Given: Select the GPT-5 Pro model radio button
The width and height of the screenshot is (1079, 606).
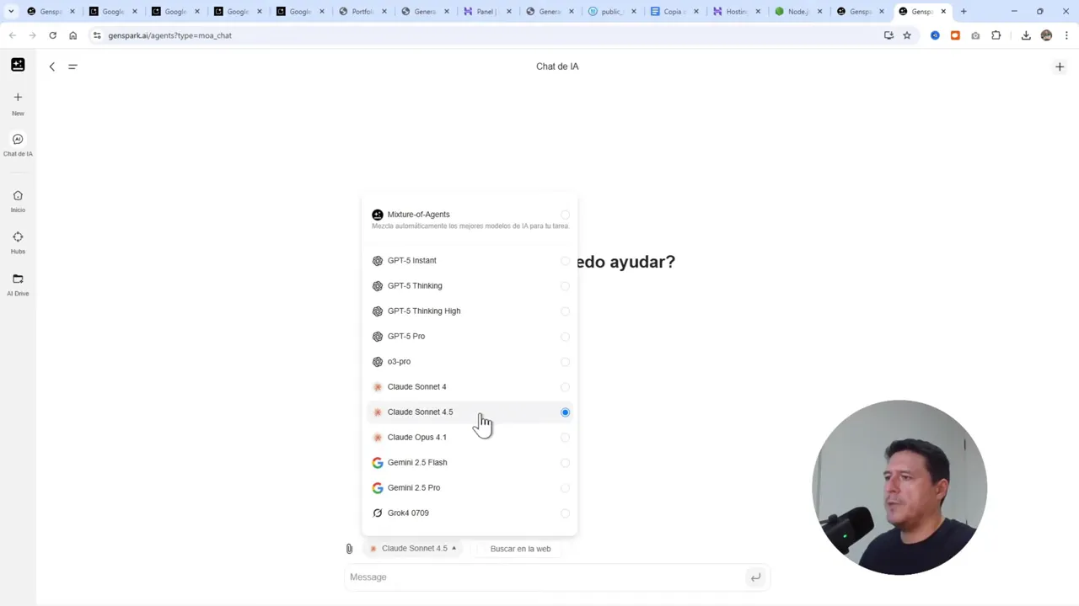Looking at the screenshot, I should (565, 336).
